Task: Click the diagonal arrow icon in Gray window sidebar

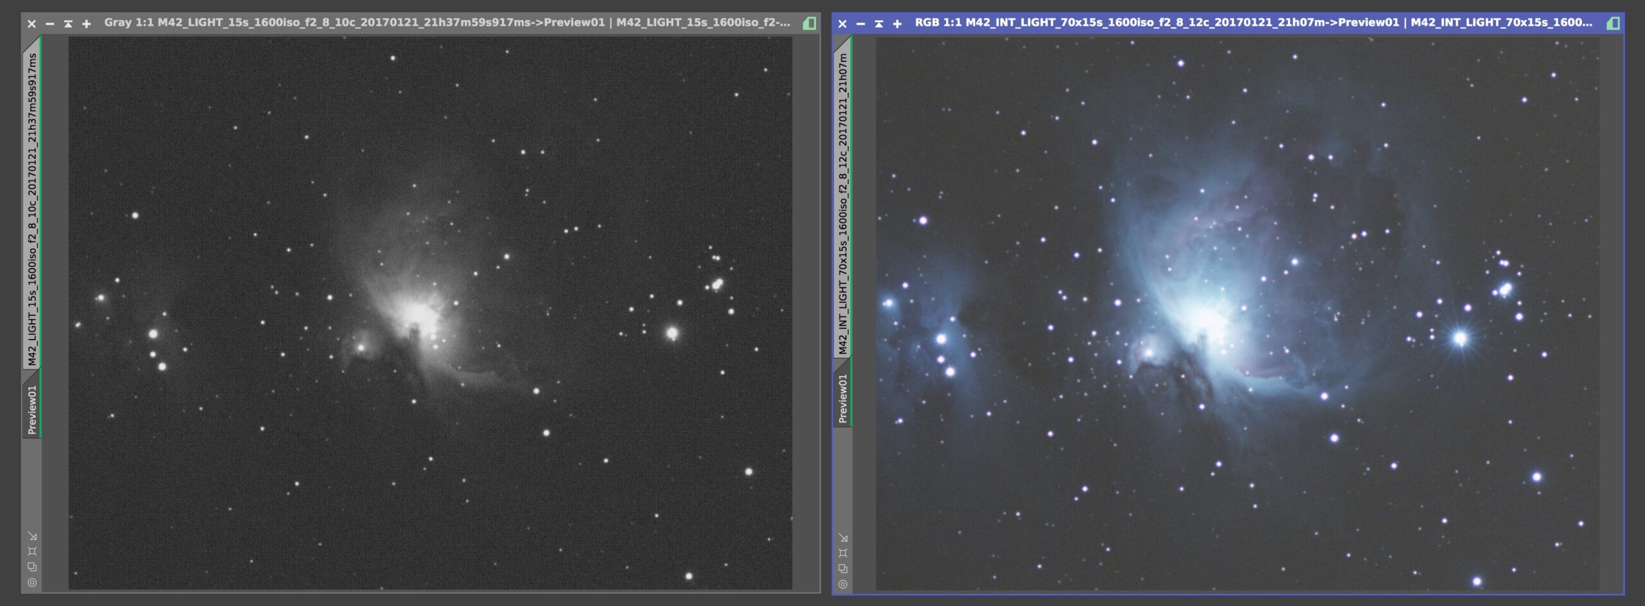Action: pyautogui.click(x=32, y=536)
